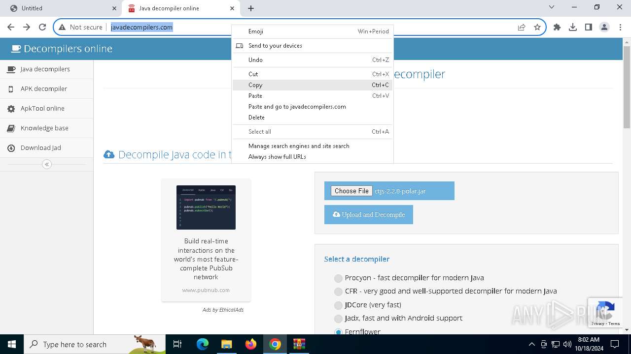This screenshot has height=354, width=631.
Task: Choose Always show full URLs
Action: point(313,157)
